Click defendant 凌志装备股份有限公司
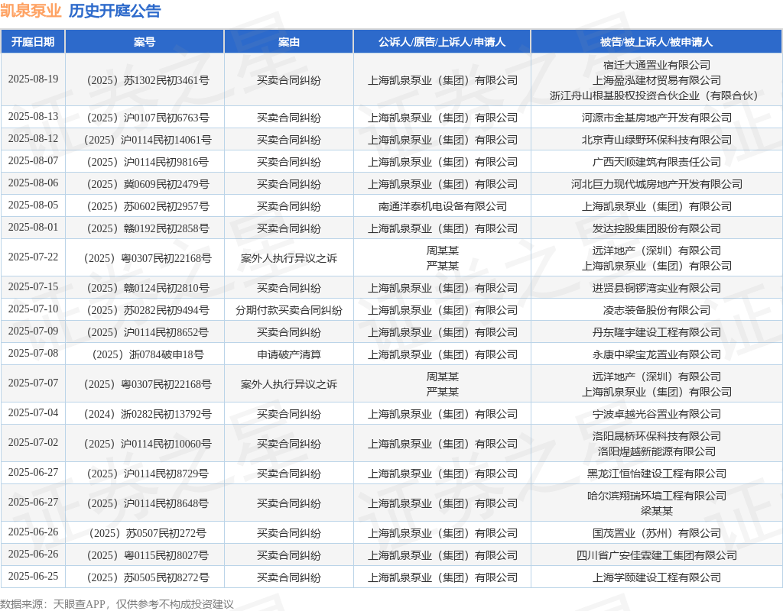The height and width of the screenshot is (611, 783). click(x=656, y=310)
